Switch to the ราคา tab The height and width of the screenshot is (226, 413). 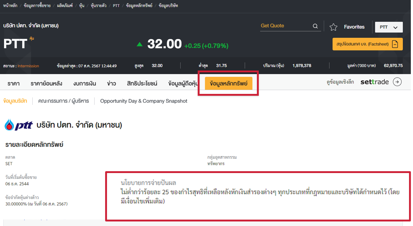(x=14, y=83)
